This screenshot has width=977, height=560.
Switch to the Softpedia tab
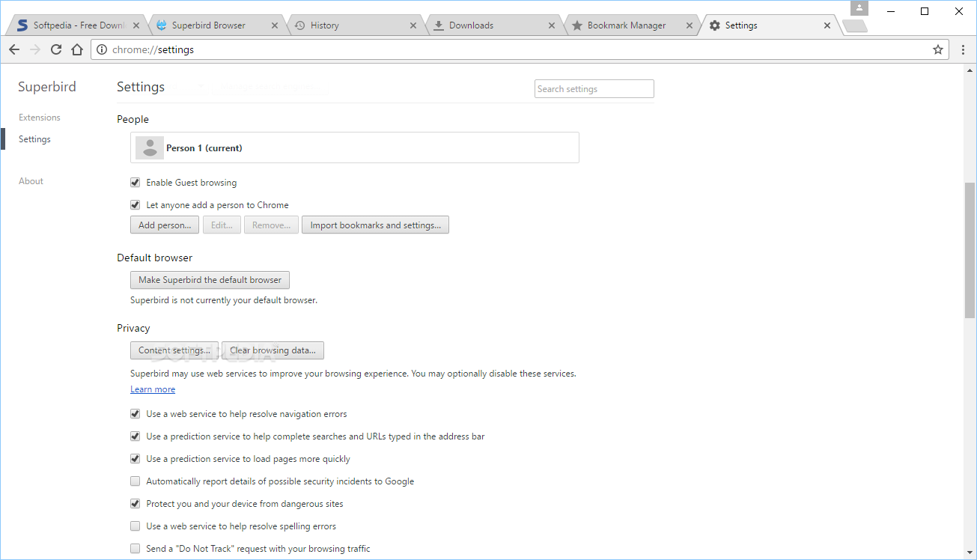(x=79, y=25)
